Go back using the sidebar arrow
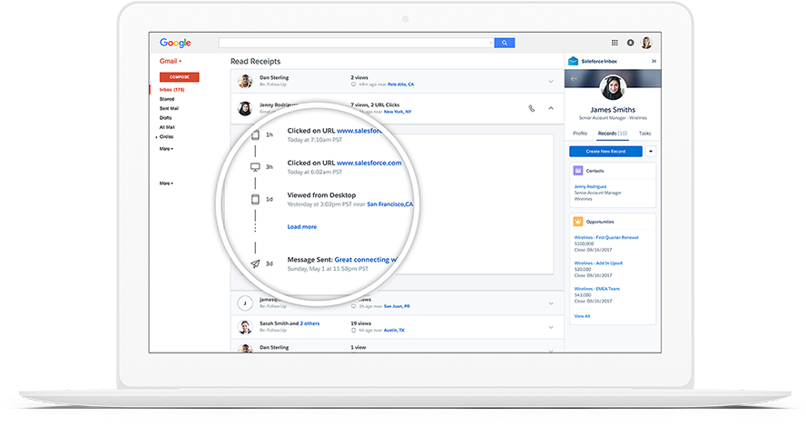 point(574,79)
